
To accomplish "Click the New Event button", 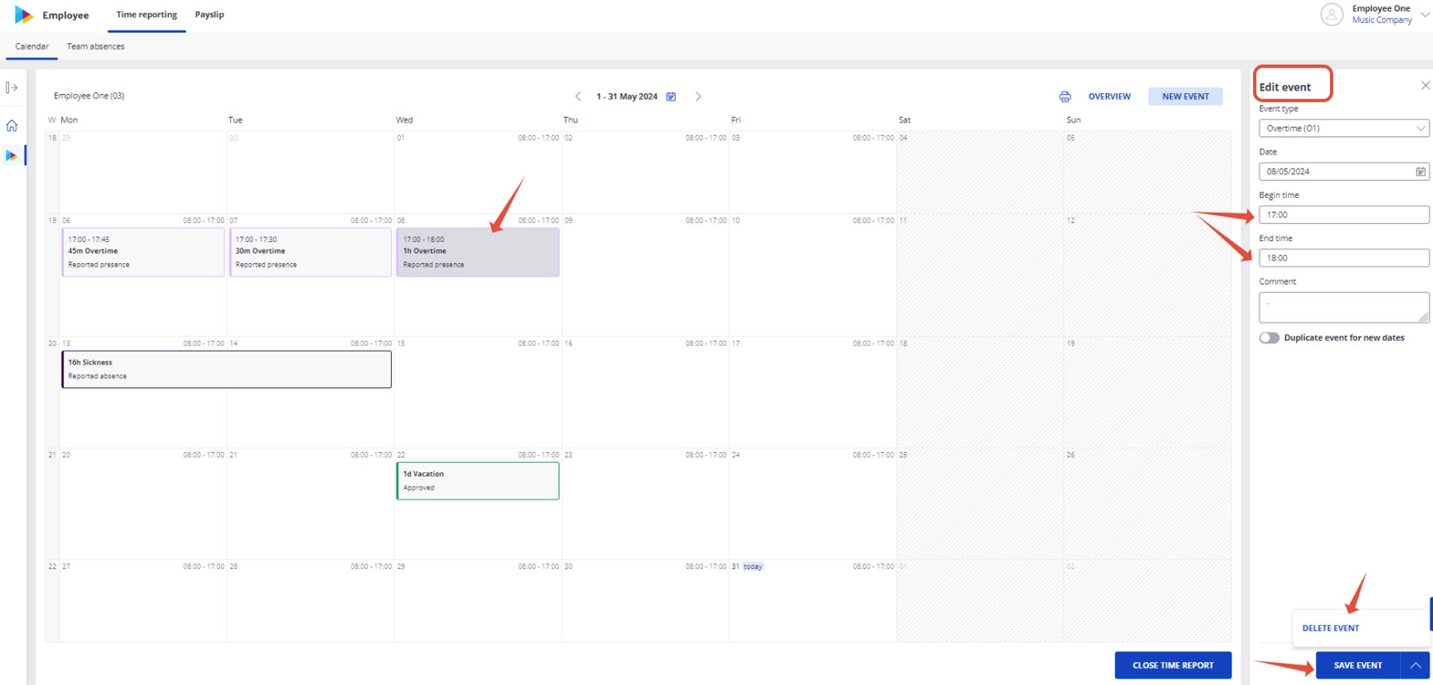I will click(1185, 96).
